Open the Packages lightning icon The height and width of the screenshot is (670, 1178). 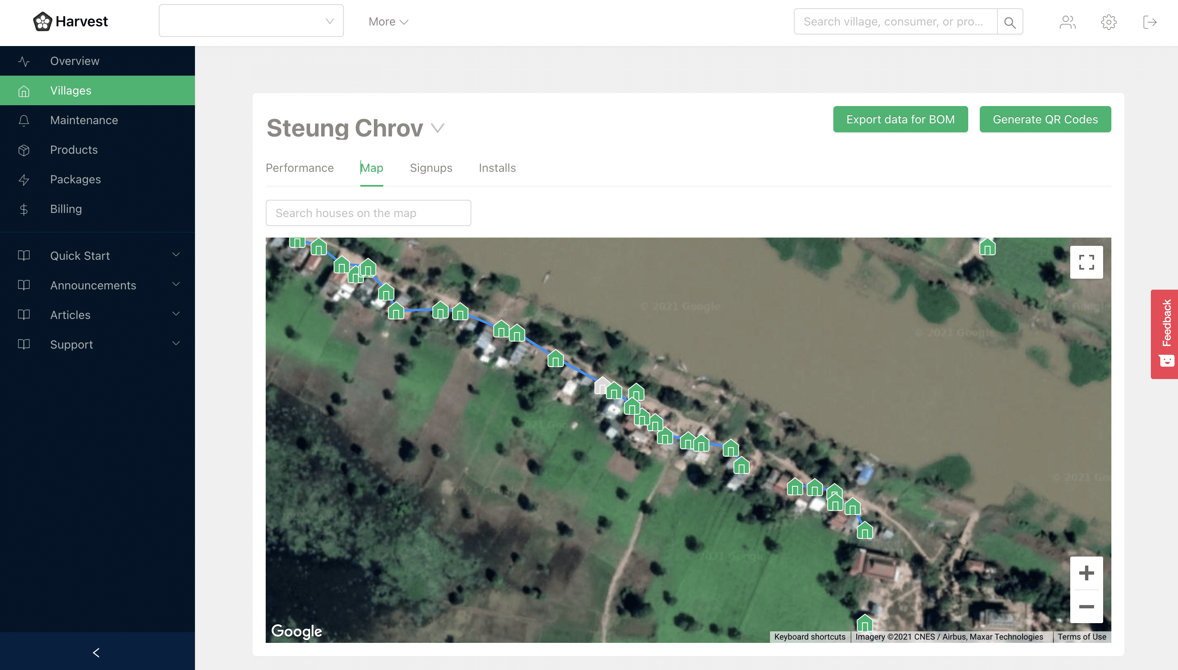23,180
